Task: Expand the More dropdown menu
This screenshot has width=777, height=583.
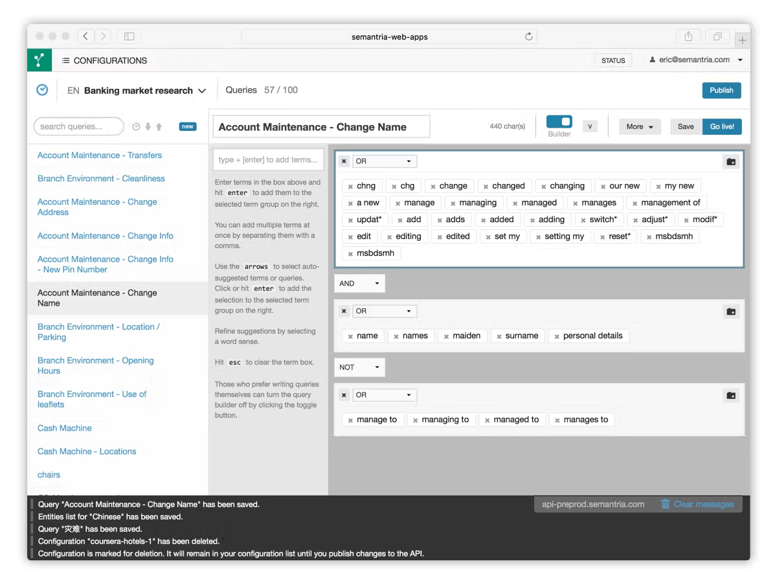Action: click(640, 126)
